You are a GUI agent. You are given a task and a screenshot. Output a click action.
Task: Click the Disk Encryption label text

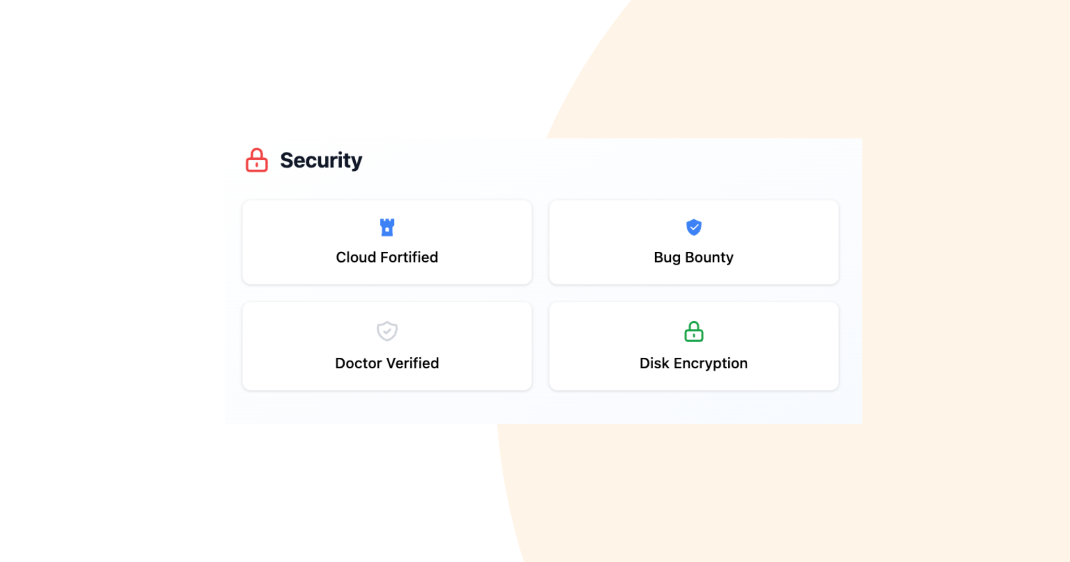694,364
